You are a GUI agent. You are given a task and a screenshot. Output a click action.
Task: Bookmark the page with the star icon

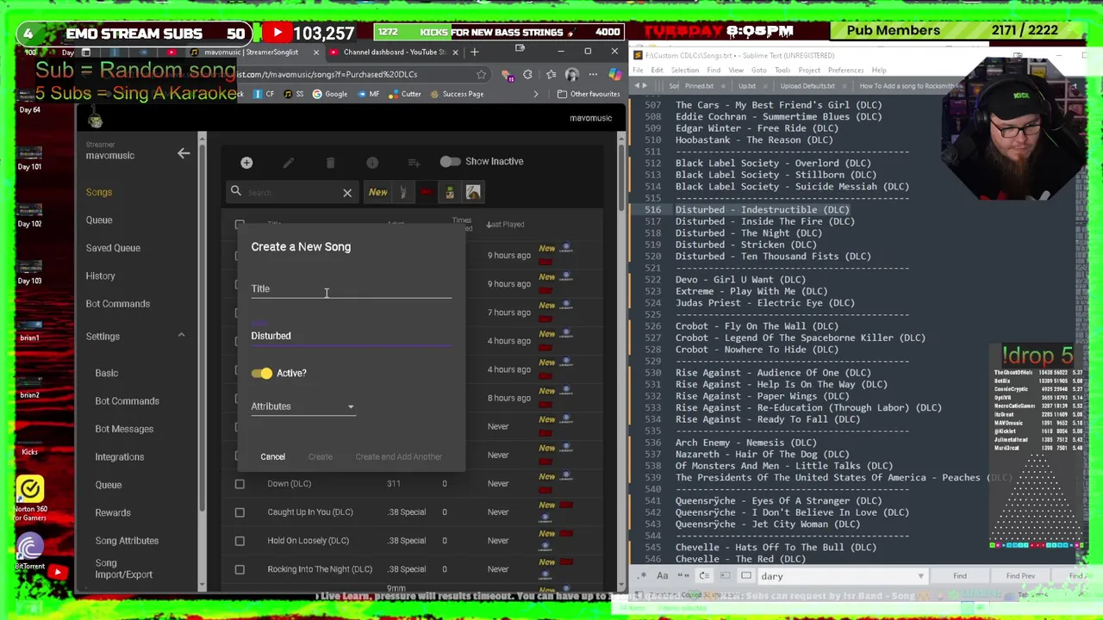pyautogui.click(x=481, y=75)
